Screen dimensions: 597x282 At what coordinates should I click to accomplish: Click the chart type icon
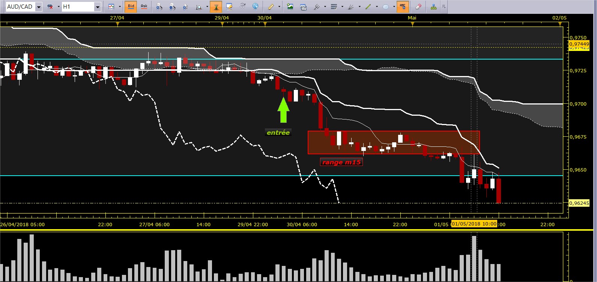click(x=111, y=7)
